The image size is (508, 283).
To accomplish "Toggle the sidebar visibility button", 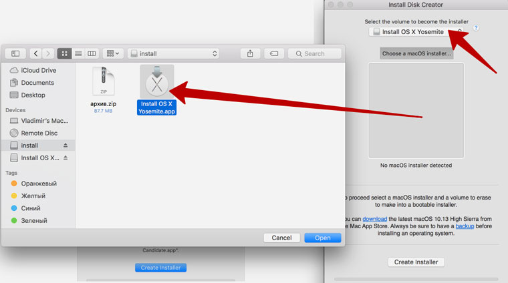I will [x=15, y=53].
